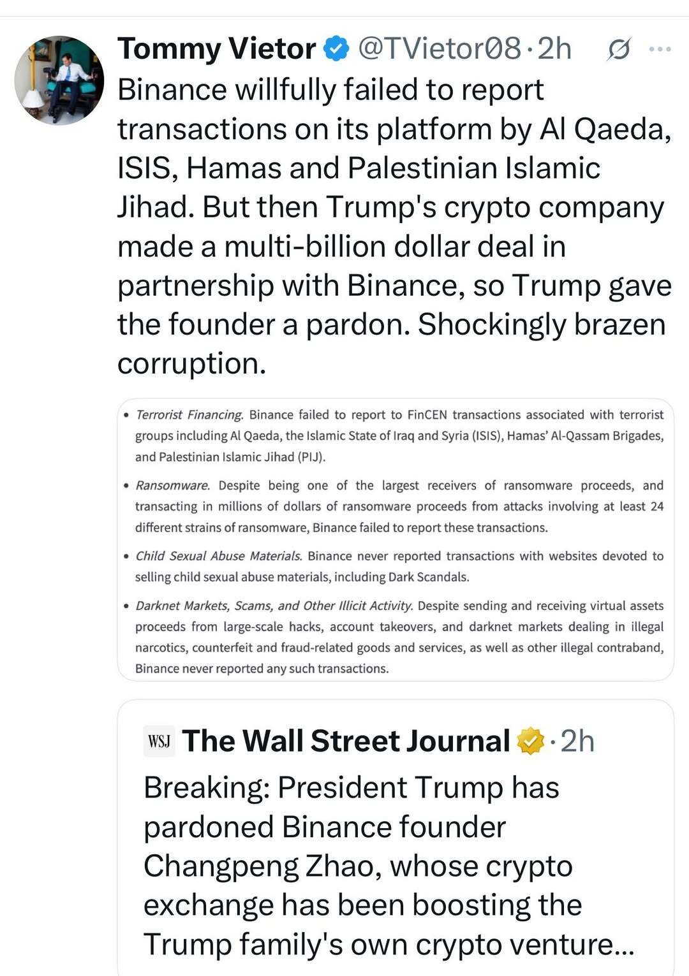This screenshot has width=689, height=976.
Task: Click the gold verified badge beside Wall Street Journal
Action: coord(530,741)
